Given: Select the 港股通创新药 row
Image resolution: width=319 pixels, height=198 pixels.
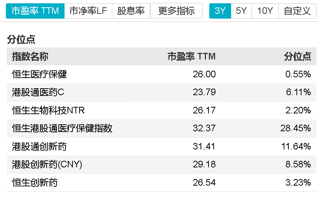Looking at the screenshot, I should pyautogui.click(x=162, y=146).
